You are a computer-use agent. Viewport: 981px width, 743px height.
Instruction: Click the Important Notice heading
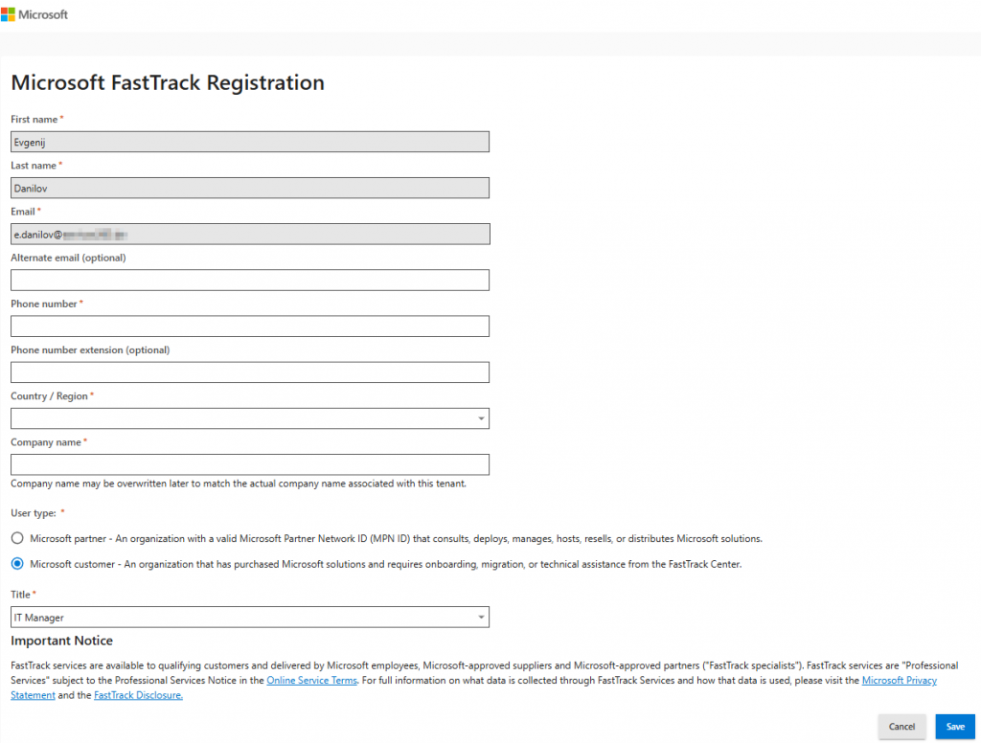tap(61, 641)
